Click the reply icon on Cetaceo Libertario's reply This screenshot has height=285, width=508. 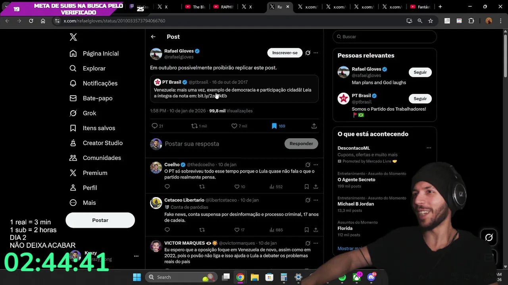[x=167, y=230]
